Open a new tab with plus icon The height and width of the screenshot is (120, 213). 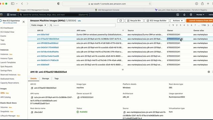pos(208,4)
